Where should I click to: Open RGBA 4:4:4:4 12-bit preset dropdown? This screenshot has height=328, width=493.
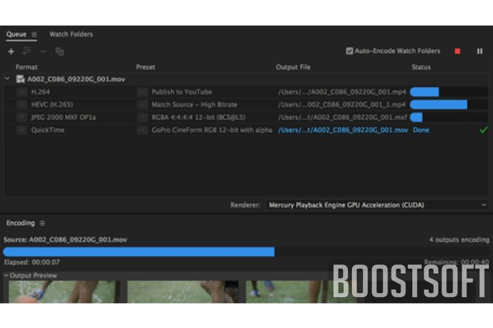pyautogui.click(x=142, y=117)
